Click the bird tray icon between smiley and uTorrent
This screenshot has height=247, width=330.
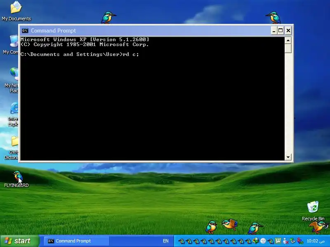click(271, 241)
